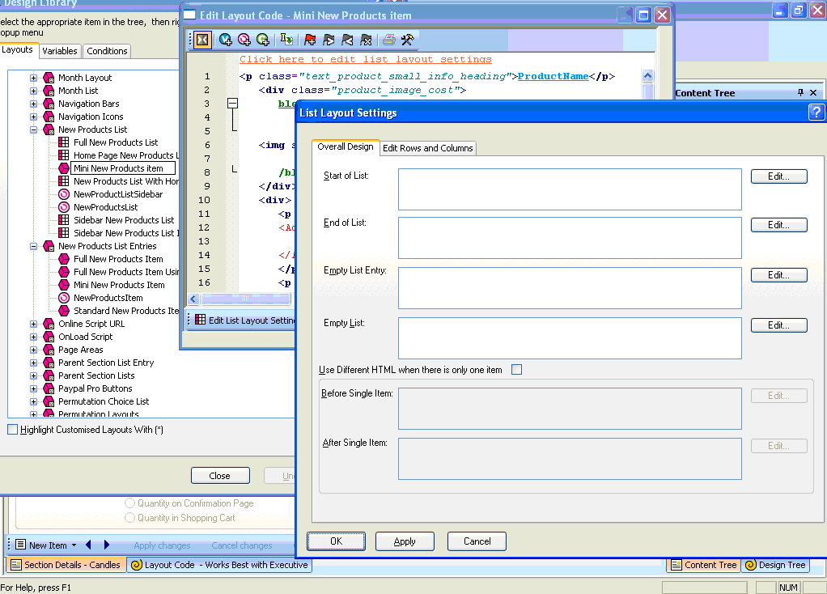Collapse the New Products List tree node
Viewport: 827px width, 594px height.
tap(34, 129)
